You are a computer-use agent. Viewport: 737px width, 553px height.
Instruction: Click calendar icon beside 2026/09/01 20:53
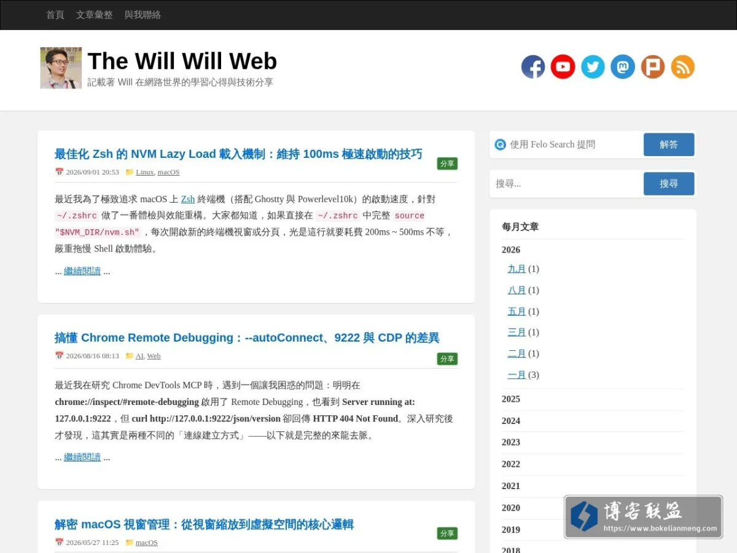click(x=59, y=172)
